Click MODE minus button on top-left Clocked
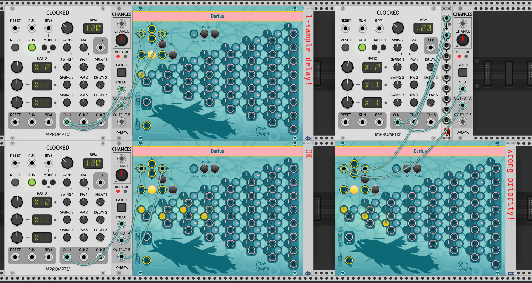532x283 pixels. pos(45,47)
